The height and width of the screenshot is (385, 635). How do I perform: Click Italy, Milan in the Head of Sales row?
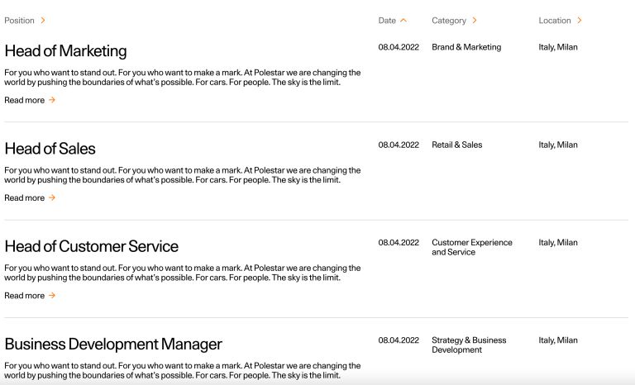[558, 145]
